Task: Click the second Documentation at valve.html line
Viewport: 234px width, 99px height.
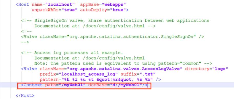Action: [90, 58]
